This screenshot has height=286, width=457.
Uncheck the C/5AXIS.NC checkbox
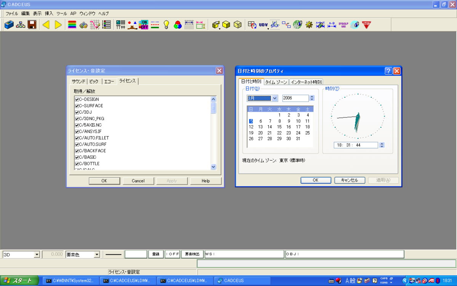pos(77,125)
